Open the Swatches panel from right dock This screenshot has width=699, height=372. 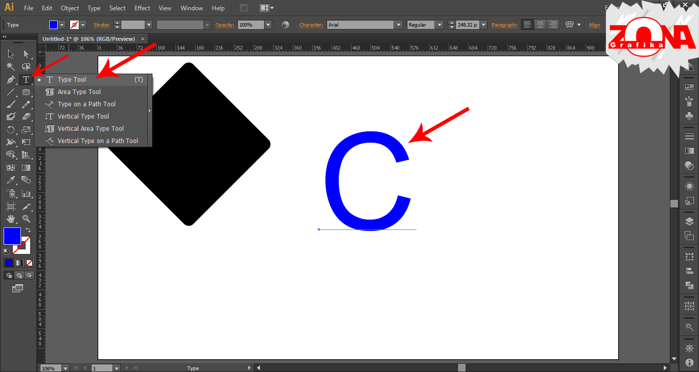pyautogui.click(x=689, y=87)
